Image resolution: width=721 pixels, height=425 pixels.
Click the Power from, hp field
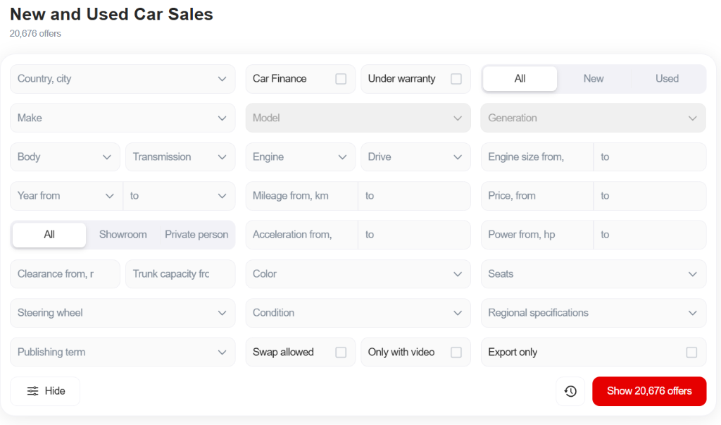(x=537, y=235)
